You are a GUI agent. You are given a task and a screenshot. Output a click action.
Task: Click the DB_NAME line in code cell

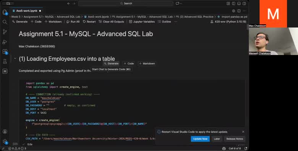[43, 98]
